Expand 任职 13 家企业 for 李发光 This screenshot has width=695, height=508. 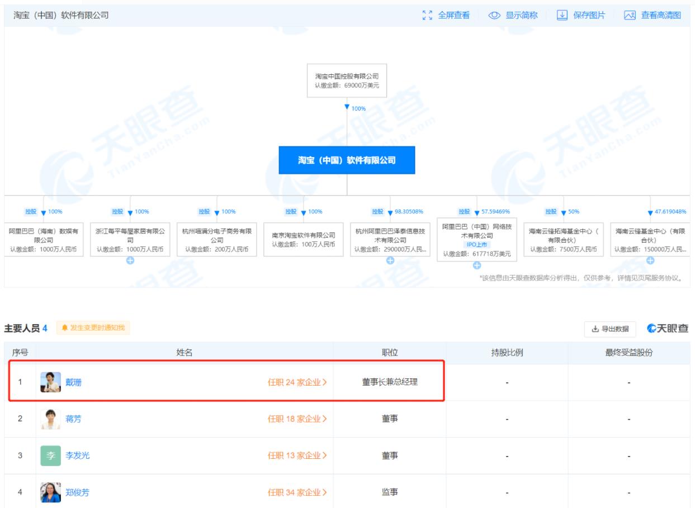(298, 455)
